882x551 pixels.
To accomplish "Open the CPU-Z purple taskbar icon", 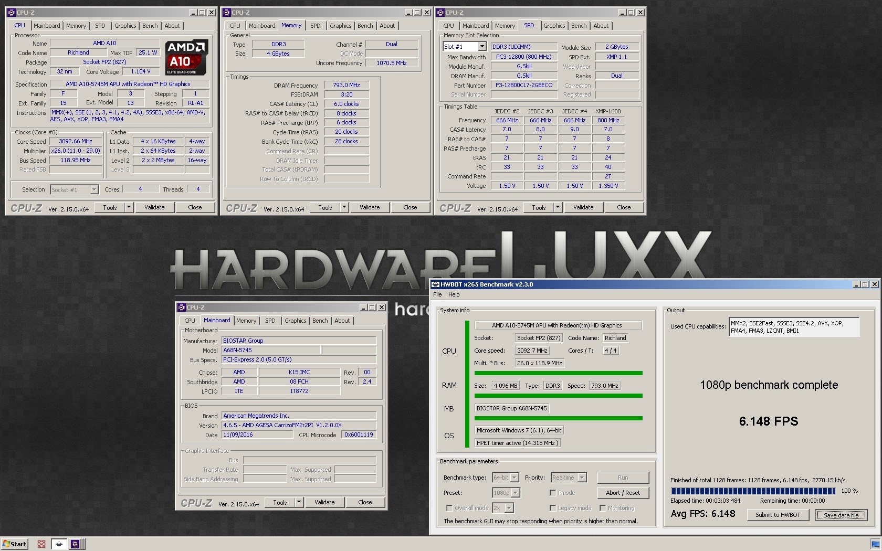I will [x=75, y=544].
